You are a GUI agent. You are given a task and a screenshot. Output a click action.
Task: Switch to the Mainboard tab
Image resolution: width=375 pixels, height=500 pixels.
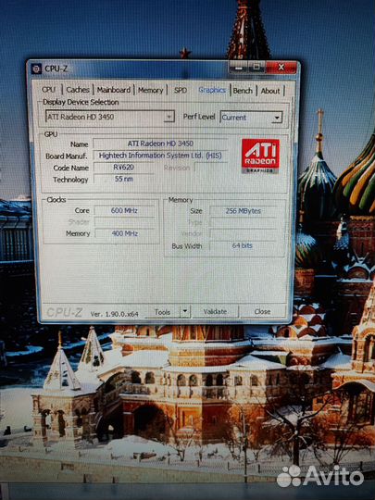pyautogui.click(x=114, y=90)
